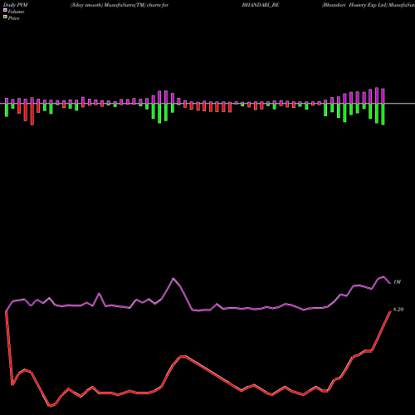Image resolution: width=415 pixels, height=415 pixels.
Task: Click the '1M' volume value label
Action: click(397, 282)
